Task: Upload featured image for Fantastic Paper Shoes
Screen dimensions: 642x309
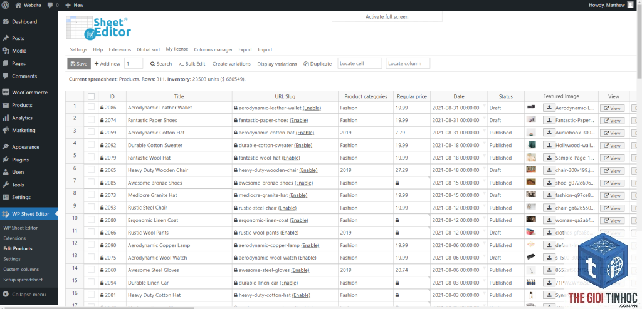Action: coord(549,120)
